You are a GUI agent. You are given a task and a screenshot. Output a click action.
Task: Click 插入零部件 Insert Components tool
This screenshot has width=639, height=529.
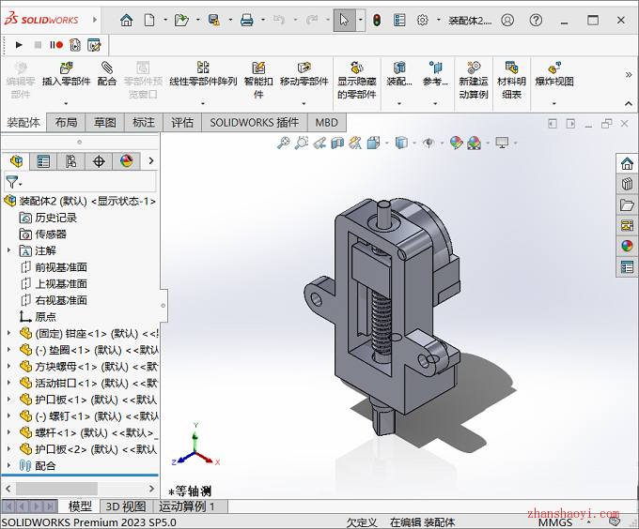point(66,74)
